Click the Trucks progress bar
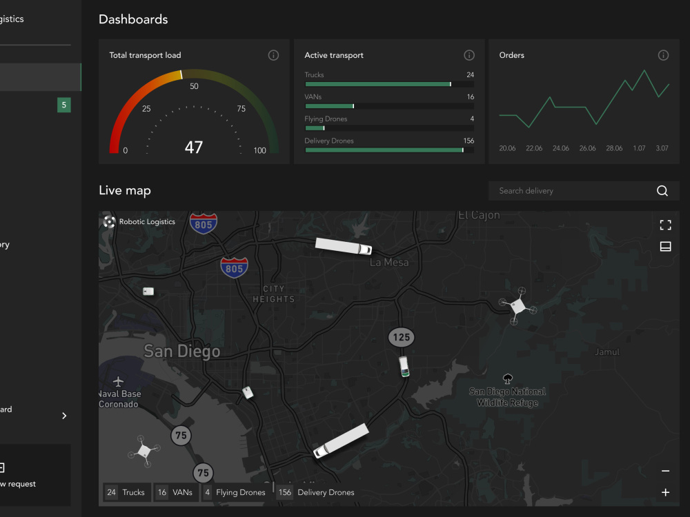Image resolution: width=690 pixels, height=517 pixels. [x=389, y=84]
